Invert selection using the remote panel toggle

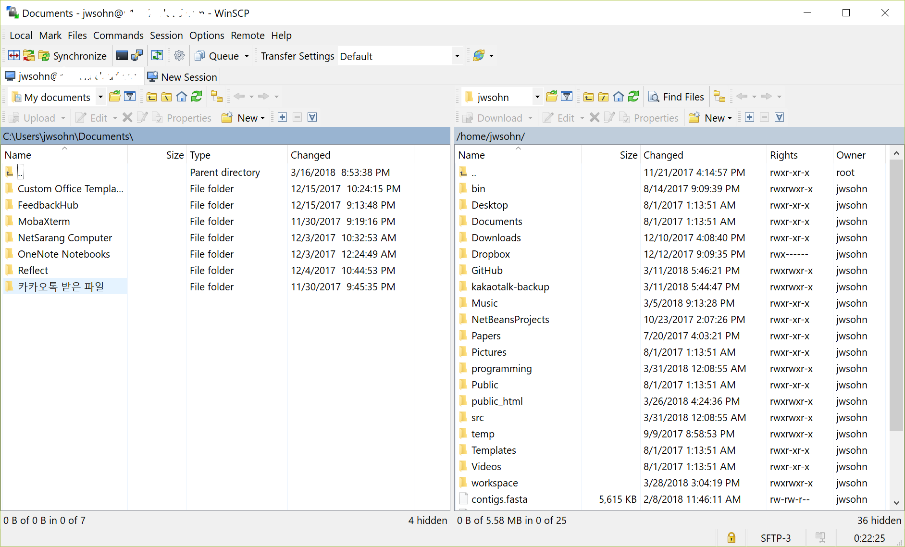(x=780, y=117)
